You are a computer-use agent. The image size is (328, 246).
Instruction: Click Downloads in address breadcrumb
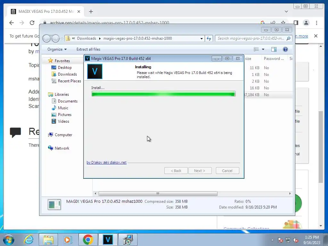(86, 38)
